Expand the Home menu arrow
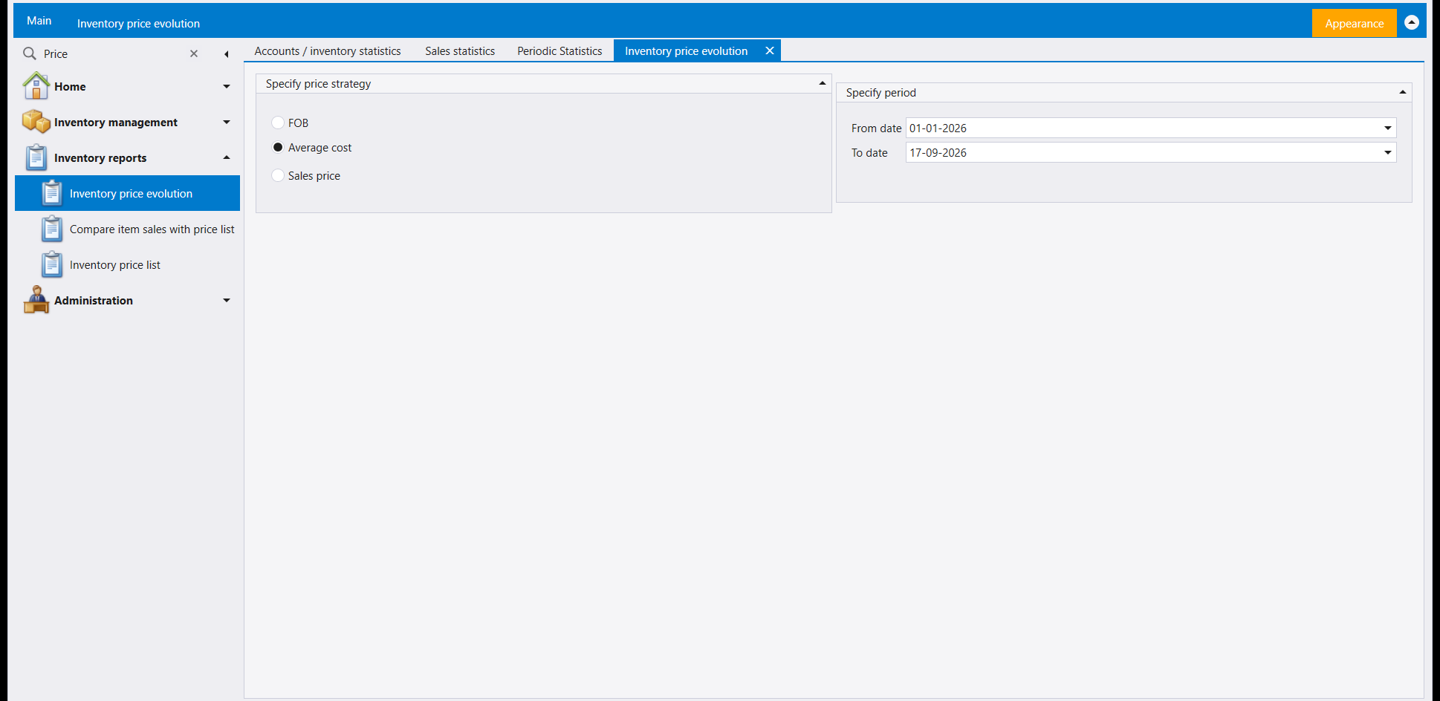The height and width of the screenshot is (701, 1440). coord(227,86)
